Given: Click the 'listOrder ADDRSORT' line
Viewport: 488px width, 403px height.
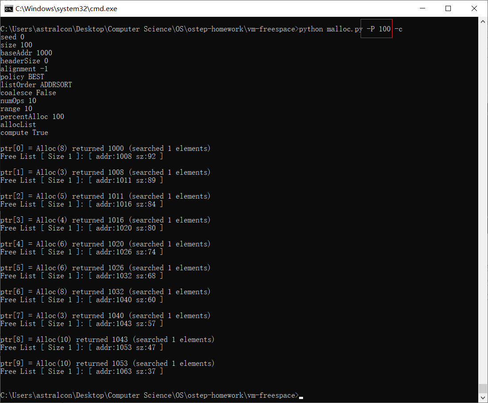Looking at the screenshot, I should click(x=36, y=85).
